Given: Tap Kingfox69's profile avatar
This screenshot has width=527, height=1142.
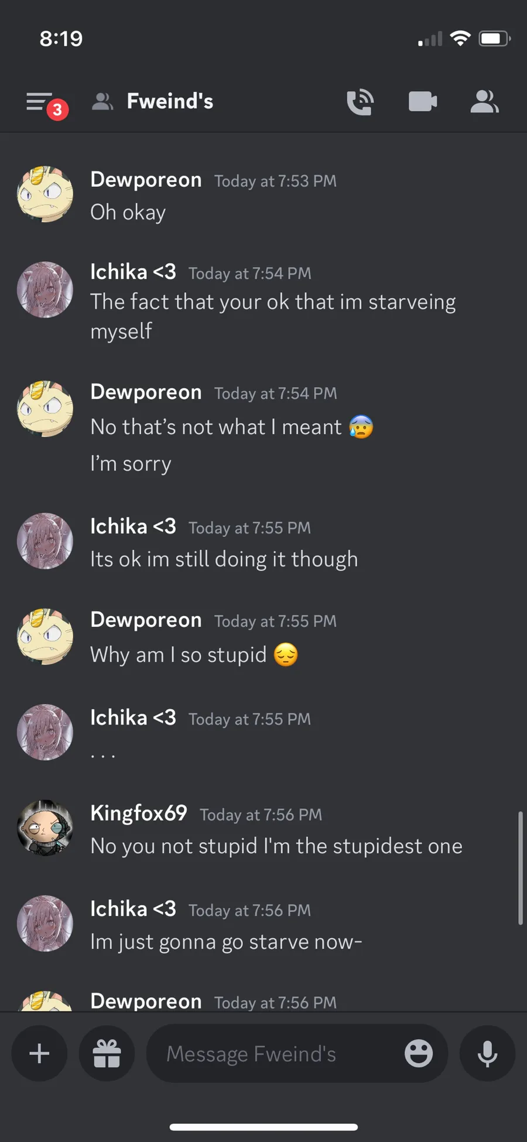Looking at the screenshot, I should [45, 828].
